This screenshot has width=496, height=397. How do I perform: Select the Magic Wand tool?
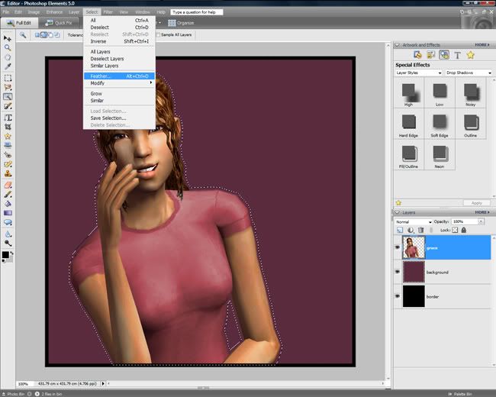pyautogui.click(x=8, y=96)
